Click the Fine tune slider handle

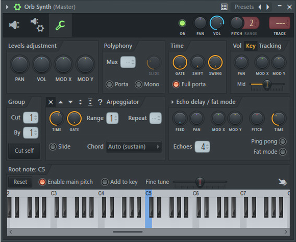[200, 182]
